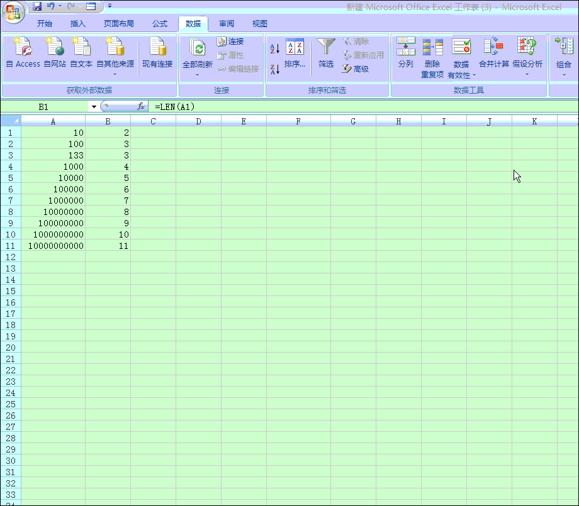
Task: Save the workbook with the floppy icon
Action: pyautogui.click(x=37, y=6)
